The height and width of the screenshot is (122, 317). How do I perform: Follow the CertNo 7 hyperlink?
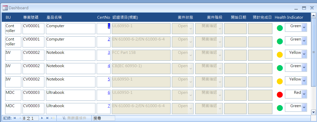[109, 106]
